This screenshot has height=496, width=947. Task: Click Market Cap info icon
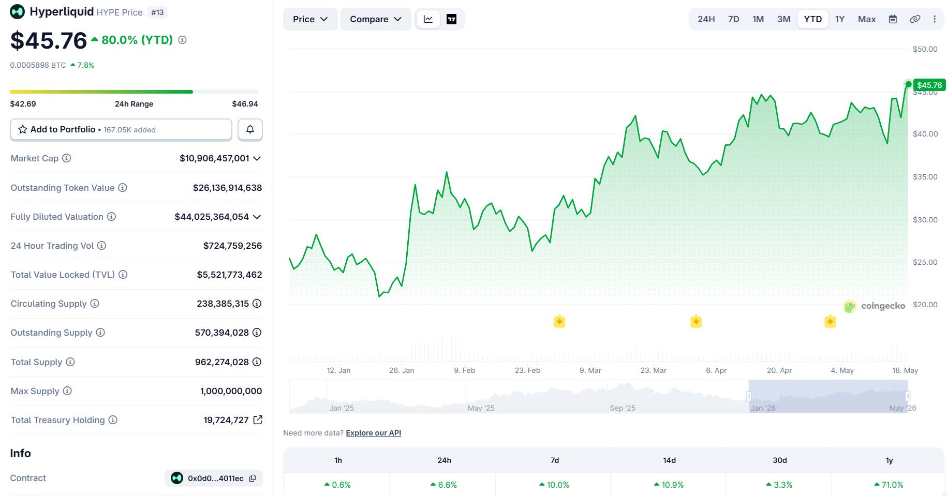(x=67, y=158)
